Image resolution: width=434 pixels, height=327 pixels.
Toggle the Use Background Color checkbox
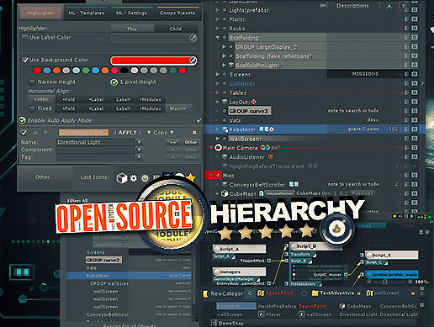tap(25, 60)
